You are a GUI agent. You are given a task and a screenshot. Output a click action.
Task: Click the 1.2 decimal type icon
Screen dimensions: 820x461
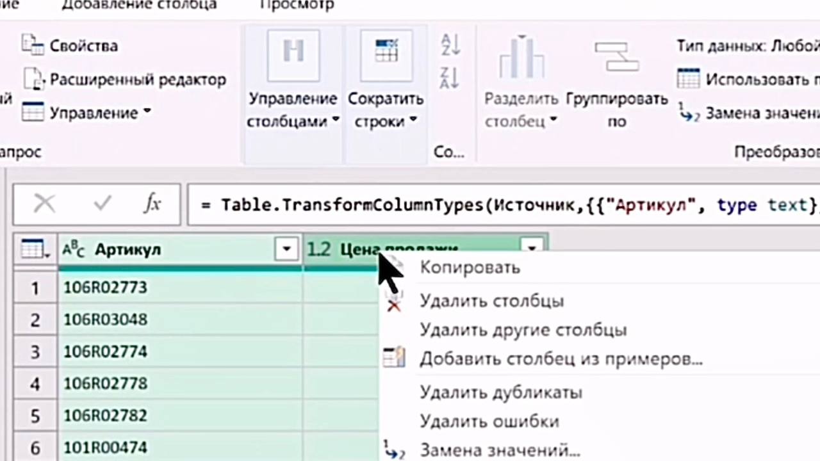tap(319, 250)
